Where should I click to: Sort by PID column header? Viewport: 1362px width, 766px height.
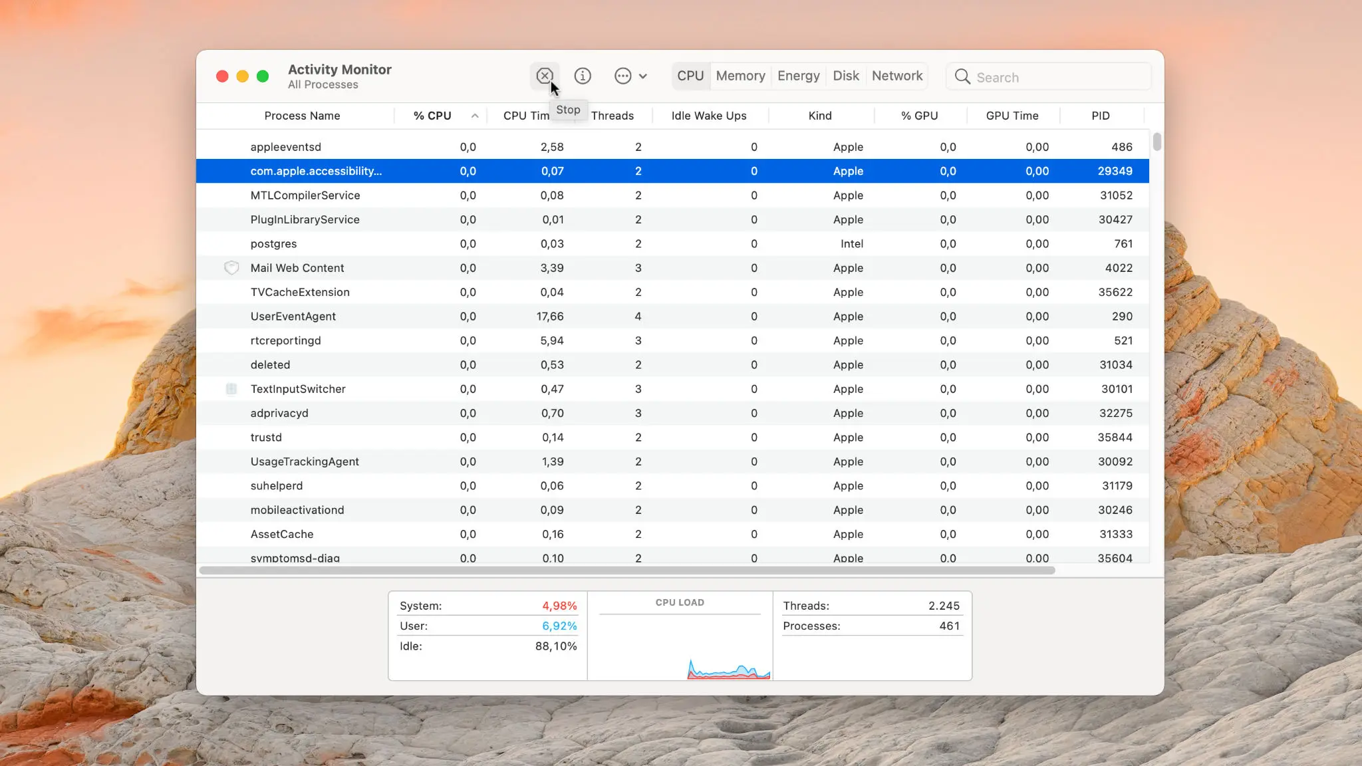pos(1101,116)
